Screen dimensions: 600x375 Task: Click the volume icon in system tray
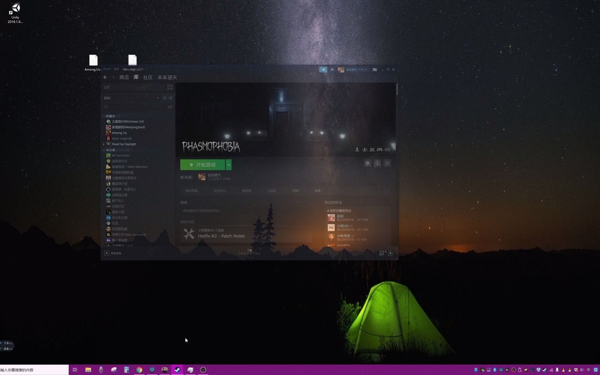pyautogui.click(x=582, y=370)
